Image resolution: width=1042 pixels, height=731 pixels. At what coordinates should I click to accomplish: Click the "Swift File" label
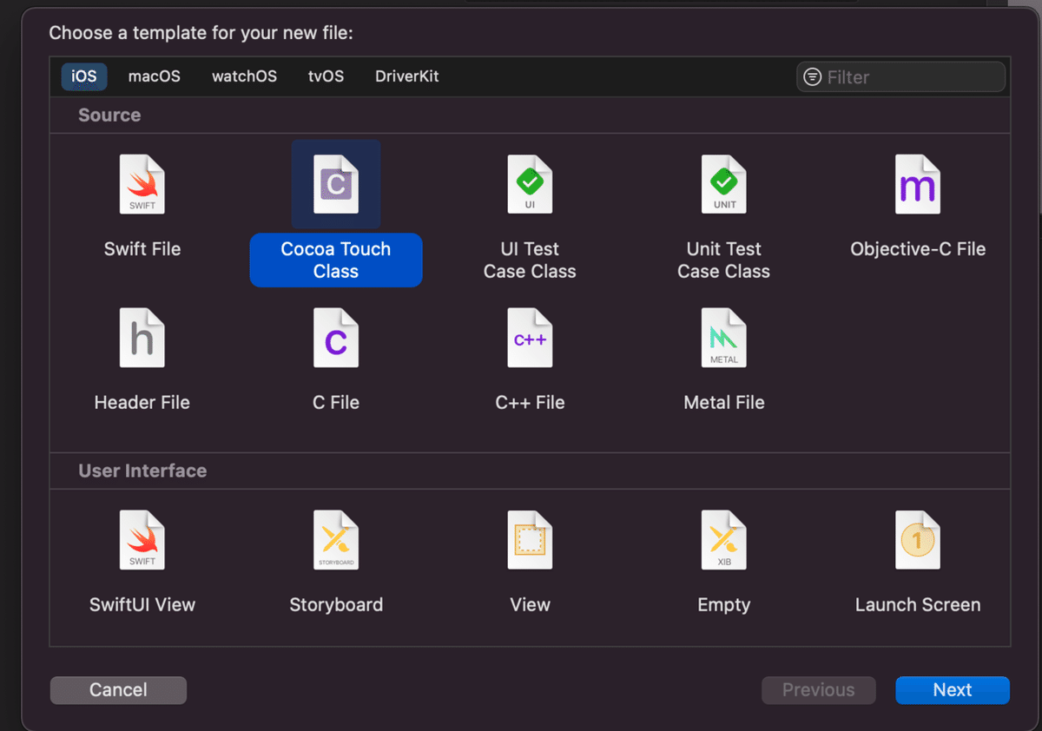(x=142, y=249)
